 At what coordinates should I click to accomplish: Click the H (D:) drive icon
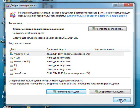coord(11,58)
